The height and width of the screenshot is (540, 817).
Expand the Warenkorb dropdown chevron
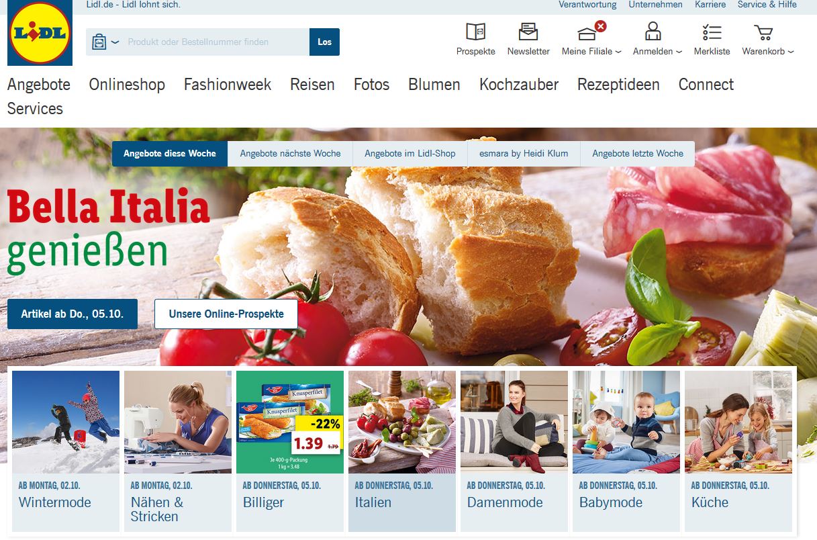tap(791, 52)
